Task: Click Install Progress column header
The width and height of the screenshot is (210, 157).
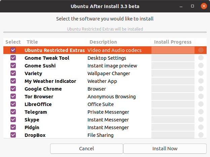Action: [x=173, y=42]
